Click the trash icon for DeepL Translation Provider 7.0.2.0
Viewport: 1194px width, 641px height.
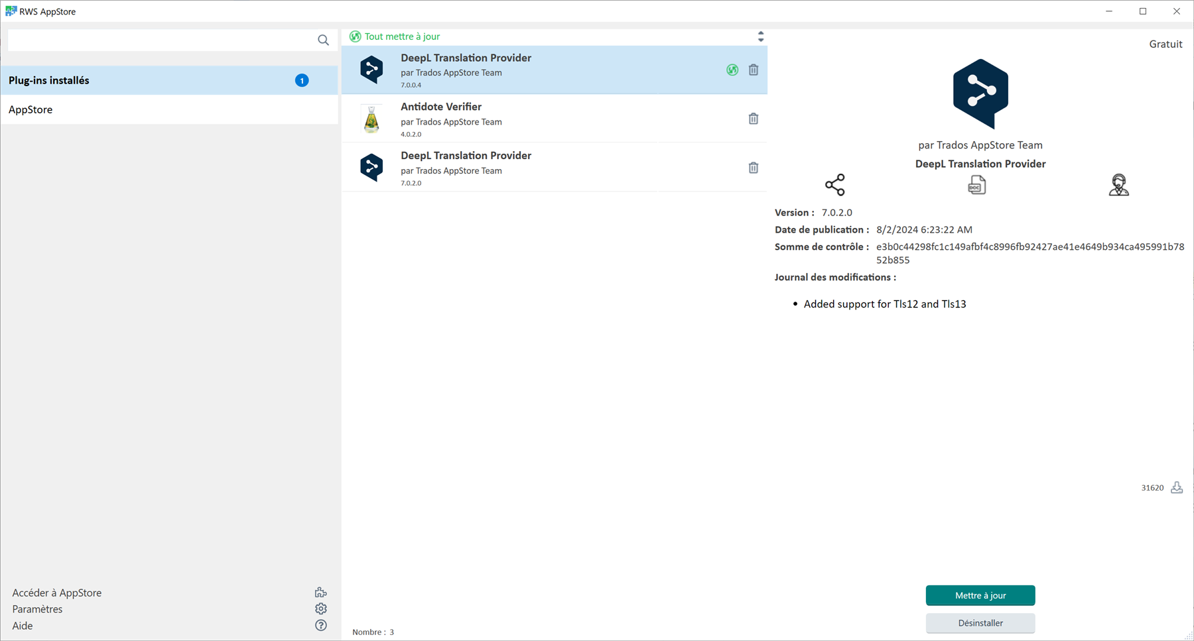(753, 167)
